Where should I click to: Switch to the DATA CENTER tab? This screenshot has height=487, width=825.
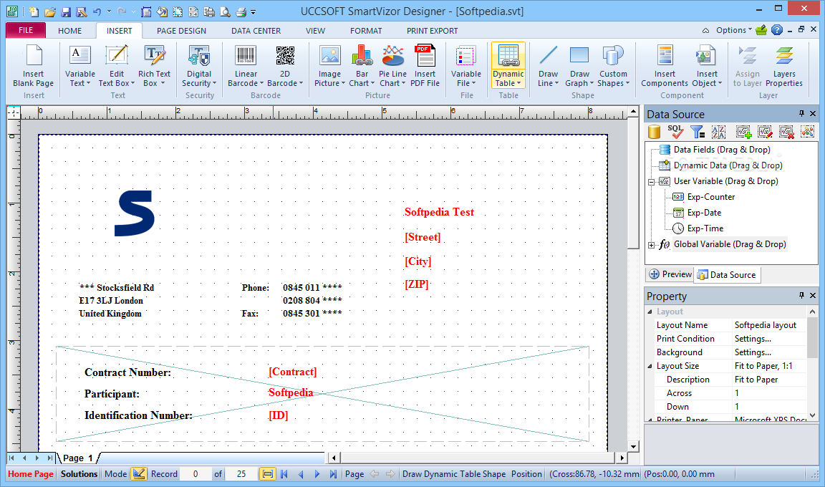[x=256, y=31]
